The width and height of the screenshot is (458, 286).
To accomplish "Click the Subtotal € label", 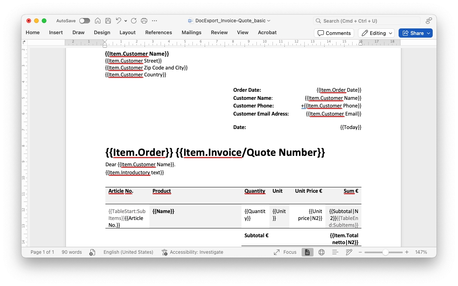I will (256, 235).
